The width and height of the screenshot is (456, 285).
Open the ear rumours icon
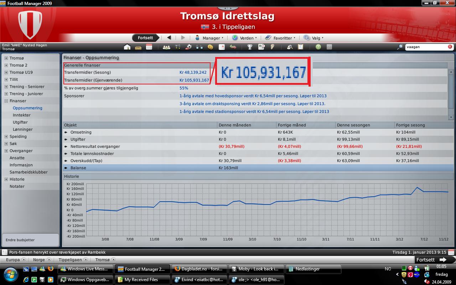[272, 47]
